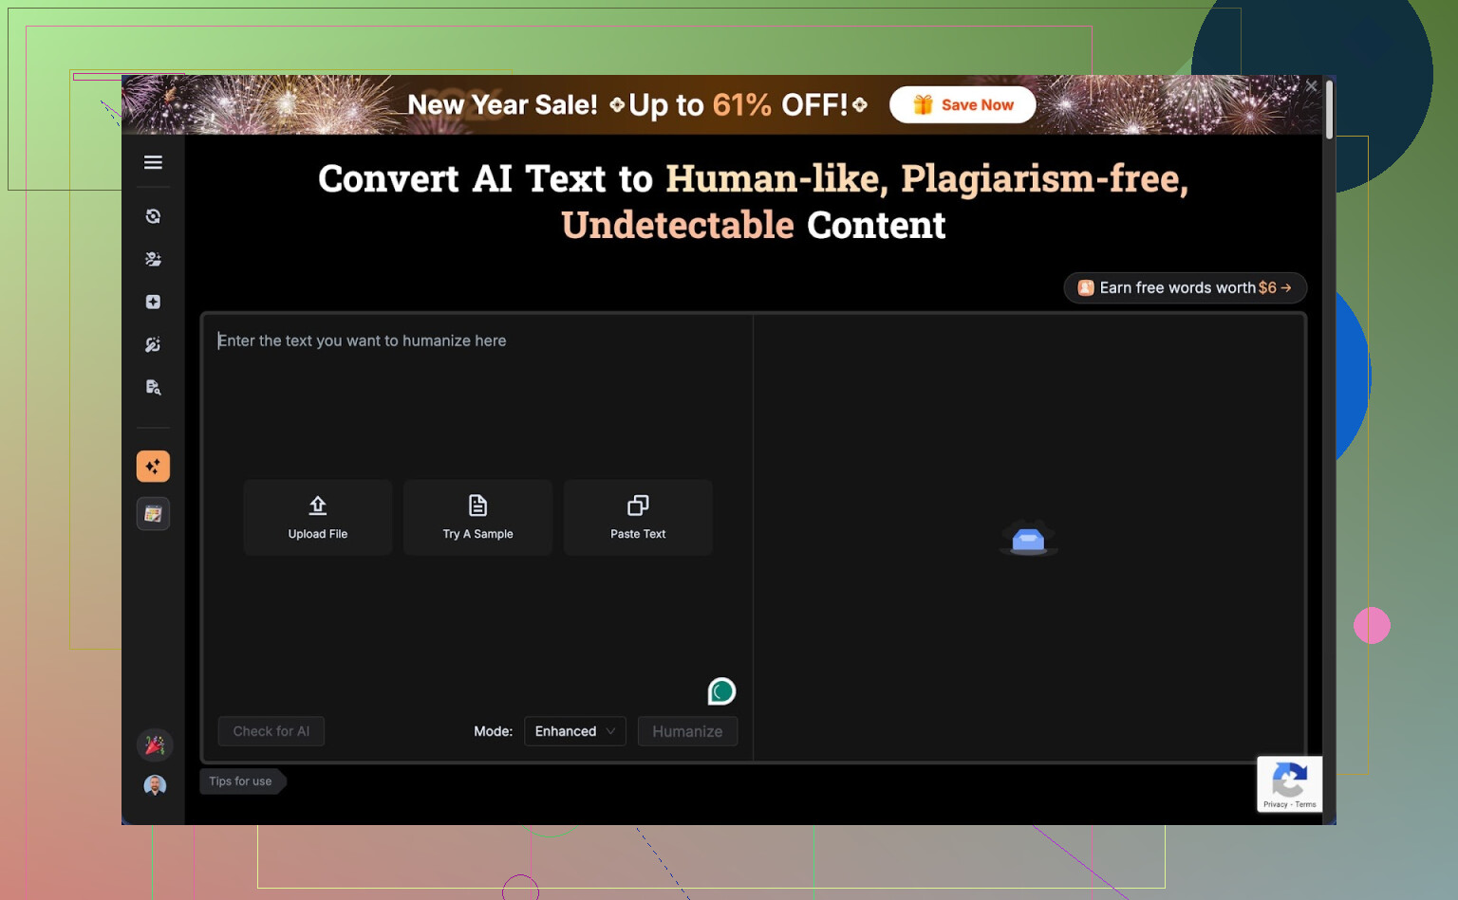Viewport: 1458px width, 900px height.
Task: Click the Check for AI button
Action: coord(271,731)
